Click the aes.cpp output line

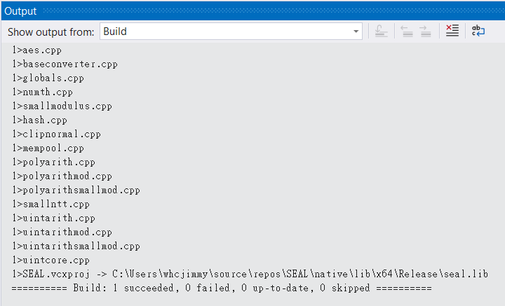point(38,50)
